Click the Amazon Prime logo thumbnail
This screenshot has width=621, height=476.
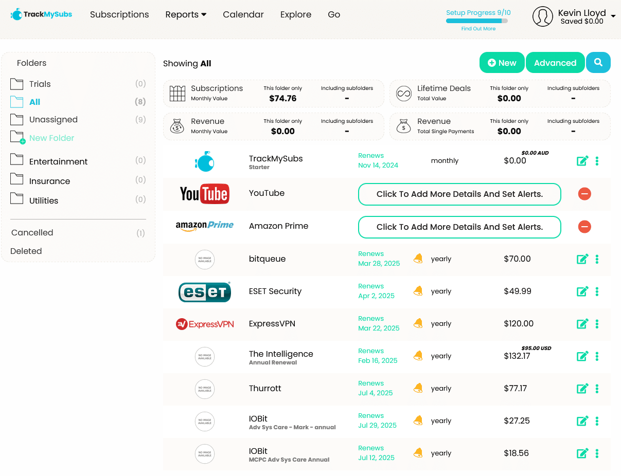coord(204,226)
